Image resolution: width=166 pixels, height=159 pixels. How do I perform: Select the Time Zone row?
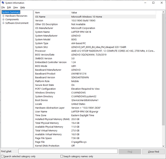pos(95,115)
